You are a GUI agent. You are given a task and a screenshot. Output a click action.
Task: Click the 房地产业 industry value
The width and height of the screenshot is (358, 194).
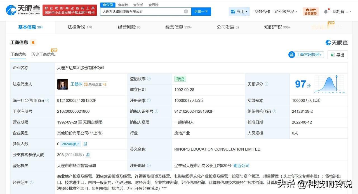click(182, 133)
